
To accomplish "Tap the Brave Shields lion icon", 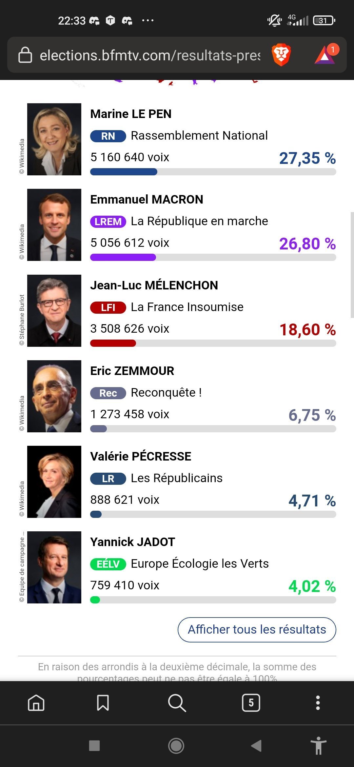I will click(x=281, y=55).
